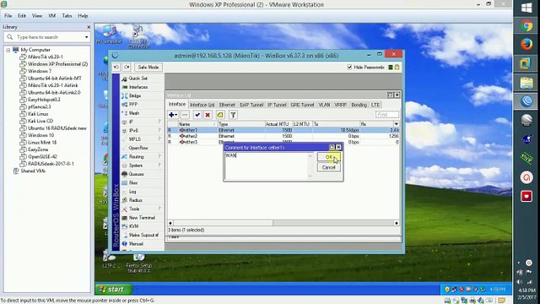Open Files in WinBox sidebar
Screen dimensions: 540x304
pyautogui.click(x=133, y=182)
